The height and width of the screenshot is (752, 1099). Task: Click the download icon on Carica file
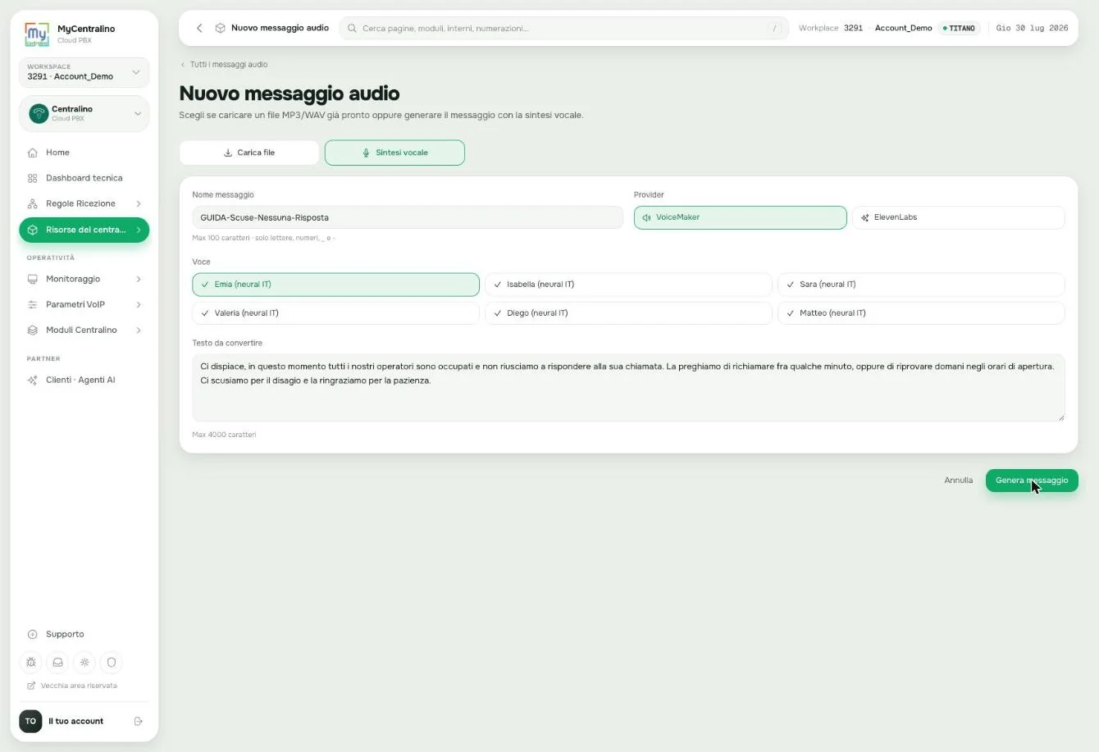(x=228, y=153)
